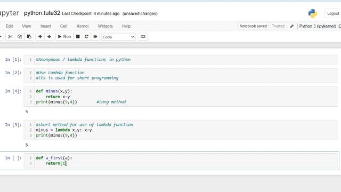Open the View menu

tap(27, 26)
